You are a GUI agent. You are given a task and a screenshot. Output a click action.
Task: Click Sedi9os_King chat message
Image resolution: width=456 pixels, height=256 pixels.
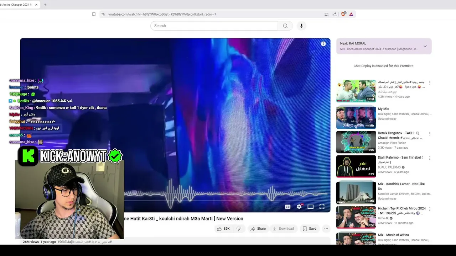(x=58, y=108)
